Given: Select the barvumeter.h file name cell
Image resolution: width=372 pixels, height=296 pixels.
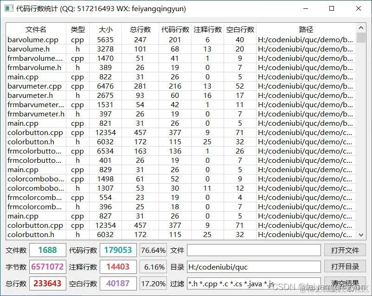Looking at the screenshot, I should click(36, 96).
